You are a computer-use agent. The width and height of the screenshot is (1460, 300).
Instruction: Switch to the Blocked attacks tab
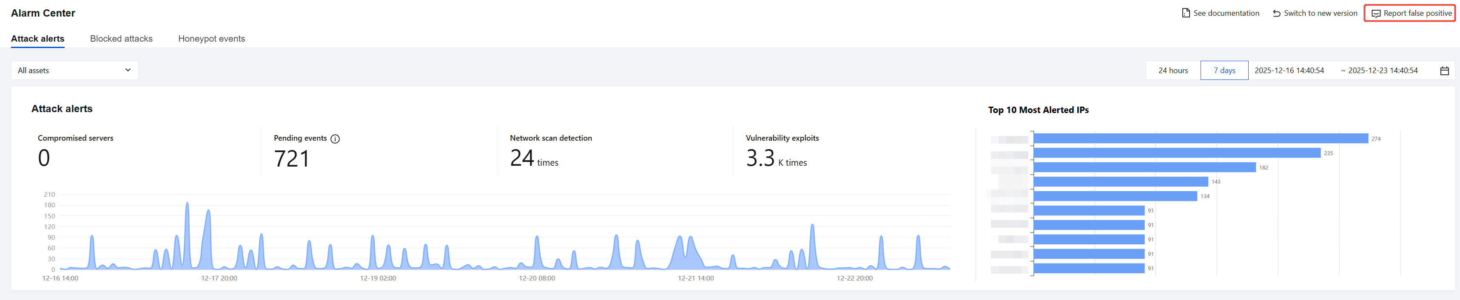(121, 39)
